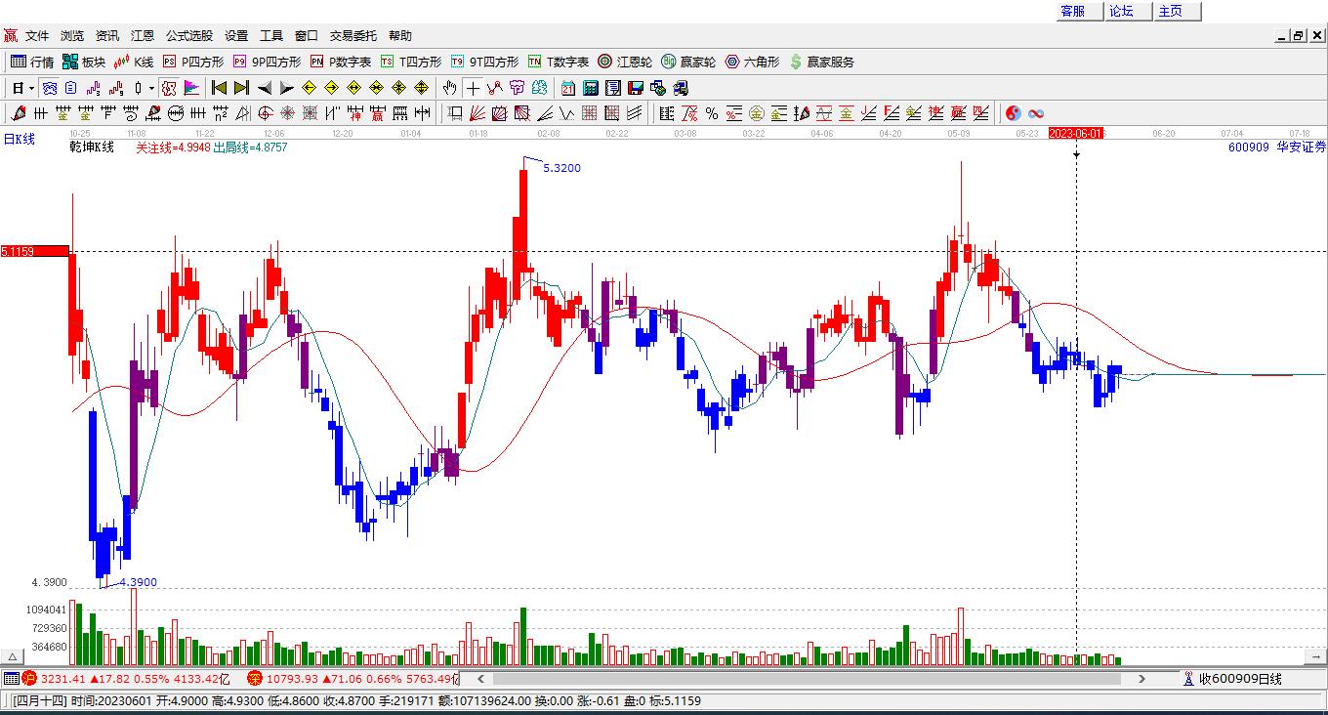Jump to the last bar icon
This screenshot has width=1328, height=715.
tap(242, 88)
